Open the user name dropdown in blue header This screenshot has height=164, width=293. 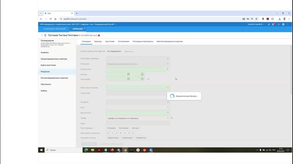point(255,24)
